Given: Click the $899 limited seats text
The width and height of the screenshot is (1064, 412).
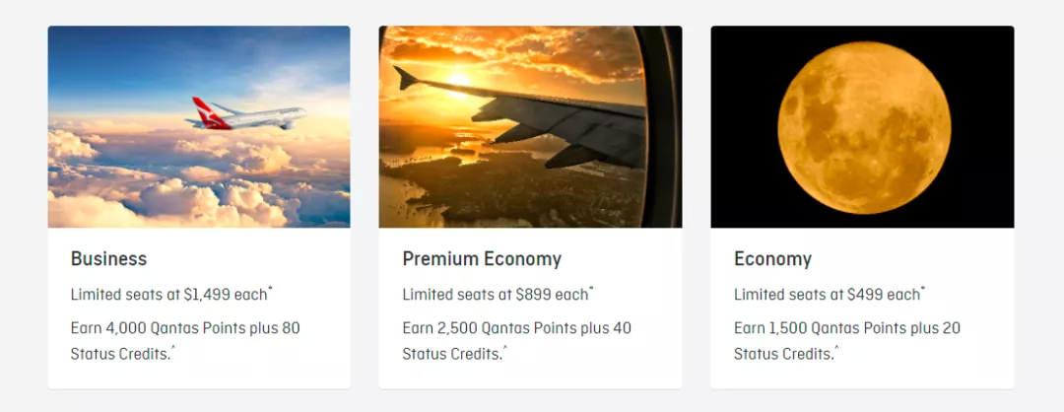Looking at the screenshot, I should [496, 295].
